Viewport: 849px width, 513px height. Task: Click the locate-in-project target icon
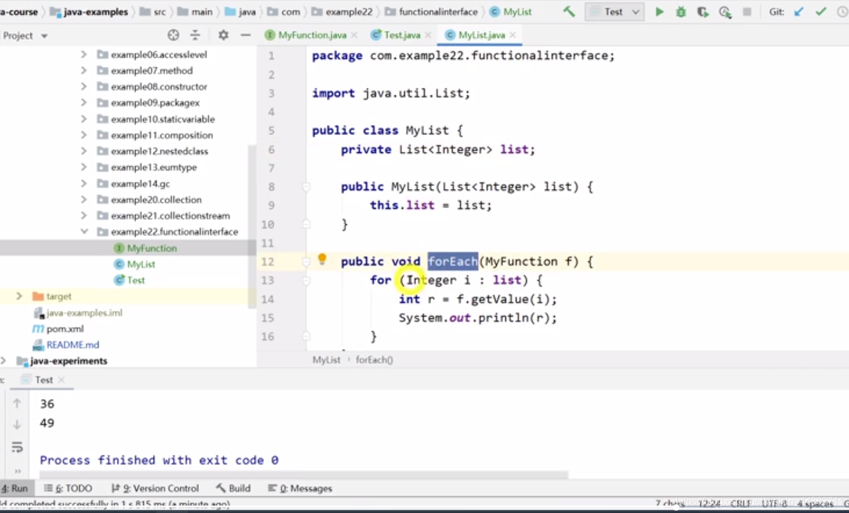point(173,35)
